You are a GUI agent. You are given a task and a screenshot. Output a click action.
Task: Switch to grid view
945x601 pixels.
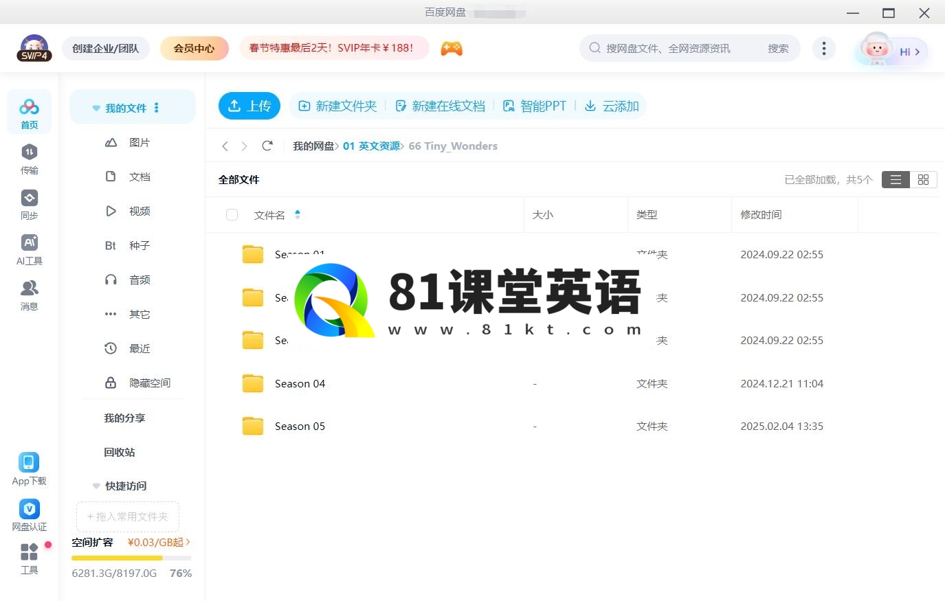coord(923,179)
